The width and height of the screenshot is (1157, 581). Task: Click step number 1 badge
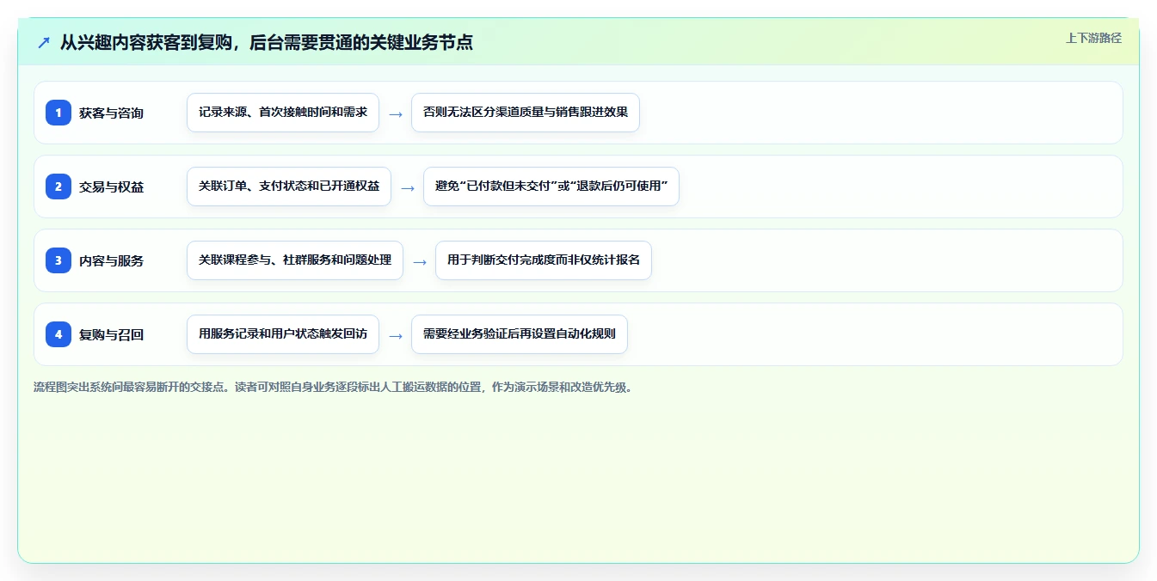point(58,113)
